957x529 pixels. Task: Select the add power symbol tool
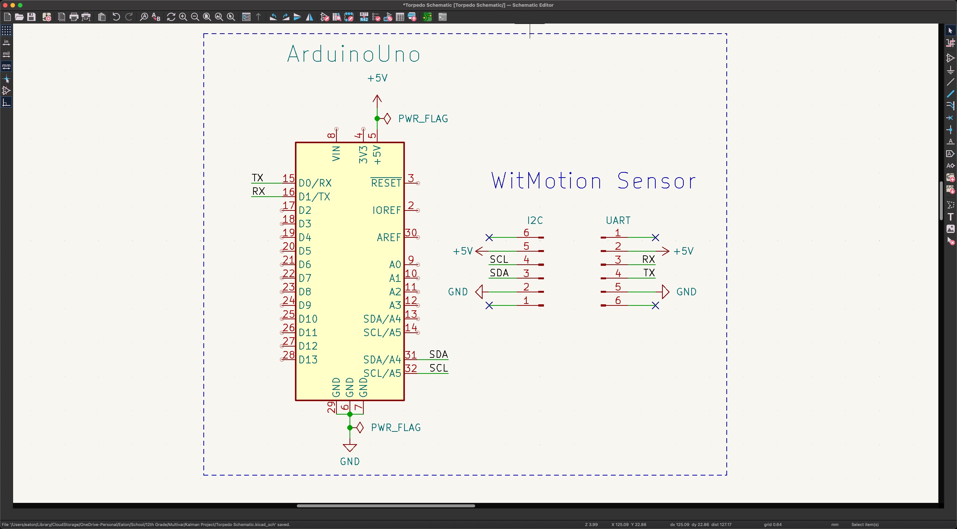click(x=950, y=70)
